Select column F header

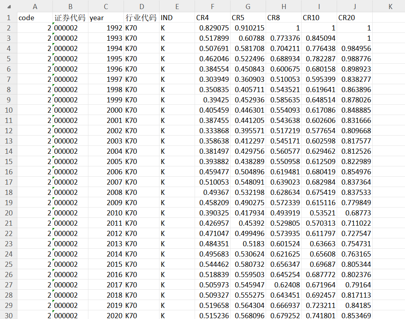[213, 6]
